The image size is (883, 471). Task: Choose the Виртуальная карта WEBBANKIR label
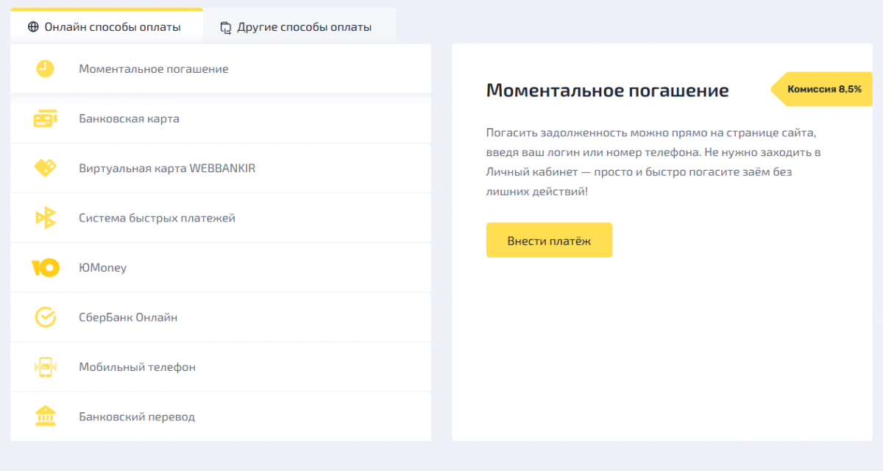click(x=167, y=168)
